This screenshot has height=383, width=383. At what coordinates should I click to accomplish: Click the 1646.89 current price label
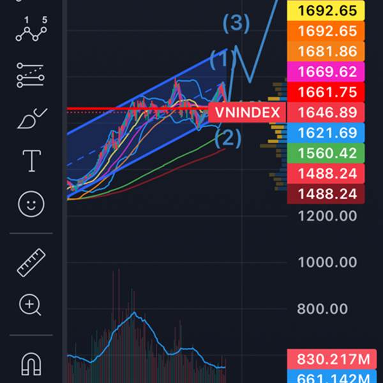coord(326,112)
